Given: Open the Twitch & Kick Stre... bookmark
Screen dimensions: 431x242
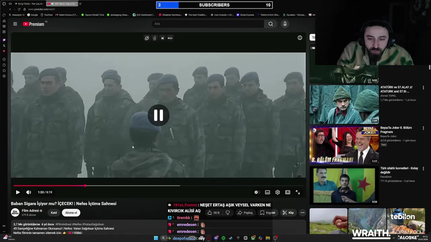Looking at the screenshot, I should [268, 15].
